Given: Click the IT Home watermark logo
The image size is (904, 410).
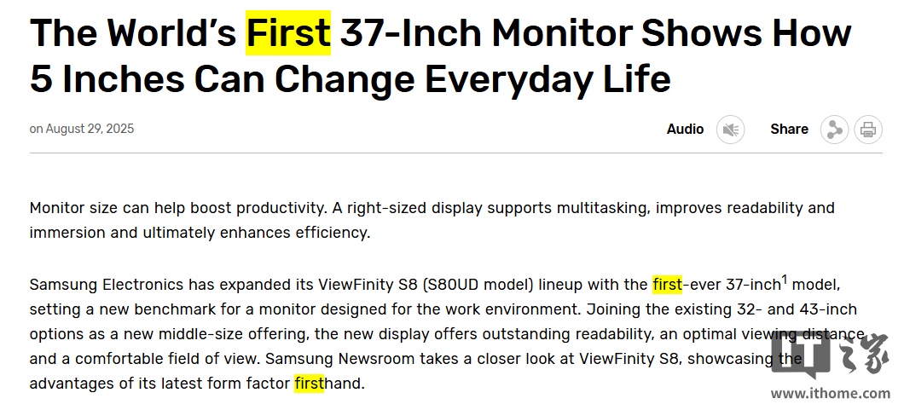Looking at the screenshot, I should tap(829, 356).
